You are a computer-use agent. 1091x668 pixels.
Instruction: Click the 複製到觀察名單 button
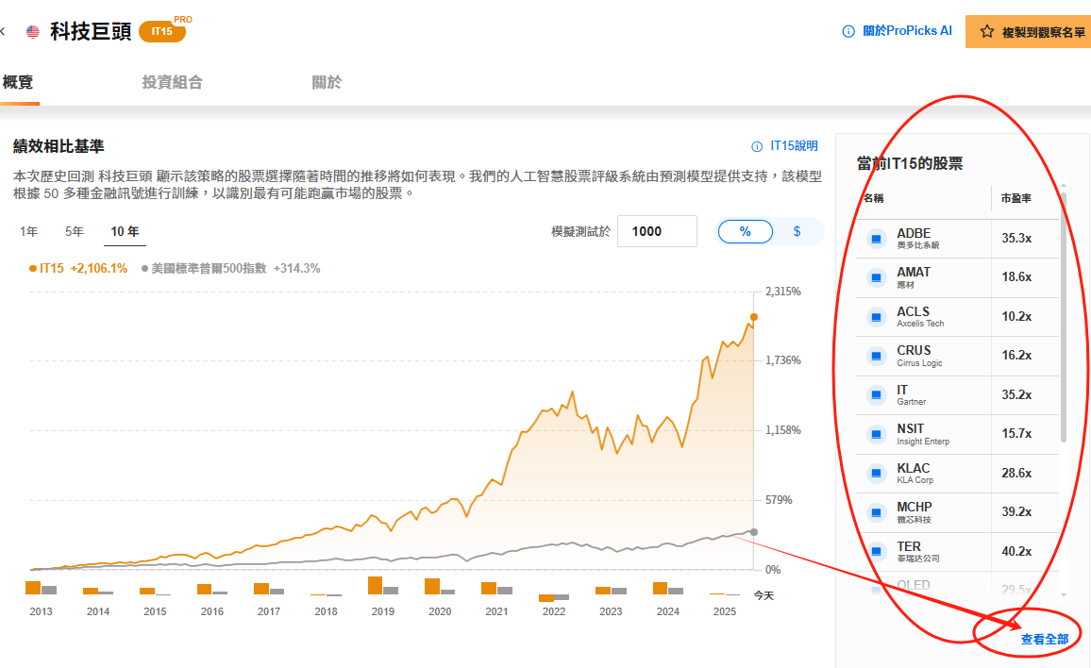click(x=1029, y=31)
